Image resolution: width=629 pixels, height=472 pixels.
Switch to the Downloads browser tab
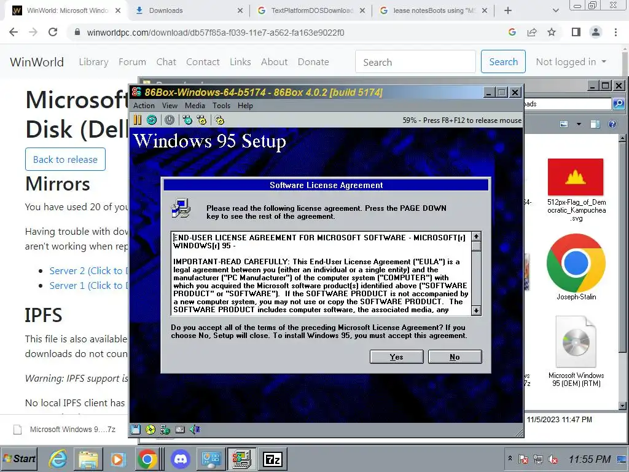pyautogui.click(x=189, y=10)
